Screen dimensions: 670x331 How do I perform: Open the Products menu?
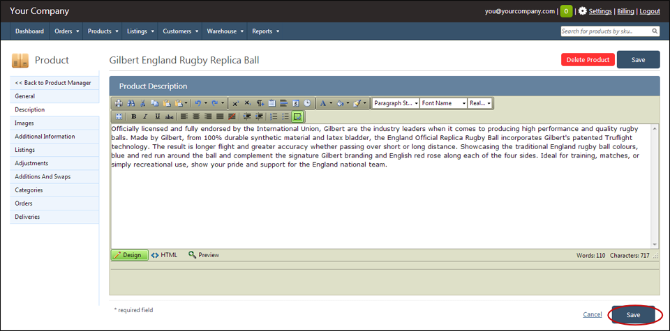pyautogui.click(x=103, y=31)
